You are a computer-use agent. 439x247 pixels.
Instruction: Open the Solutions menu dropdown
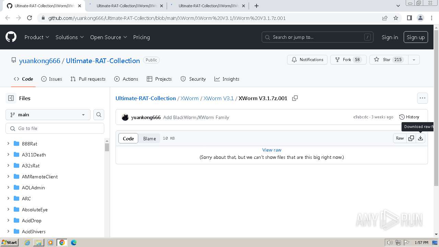point(70,37)
